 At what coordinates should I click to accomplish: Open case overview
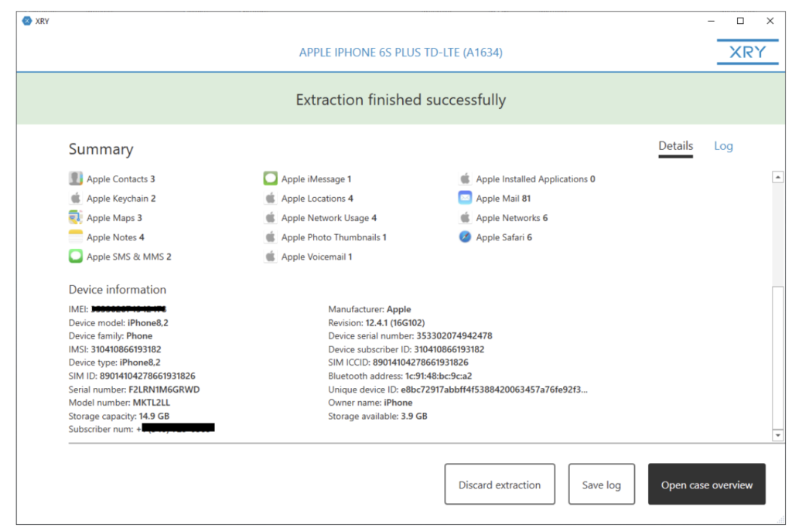707,484
